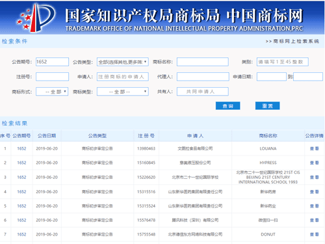
Task: Click 查看 for 新华药业 row
Action: (314, 206)
